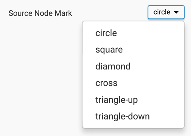Choose the 'square' mark option
The image size is (191, 136).
(133, 50)
